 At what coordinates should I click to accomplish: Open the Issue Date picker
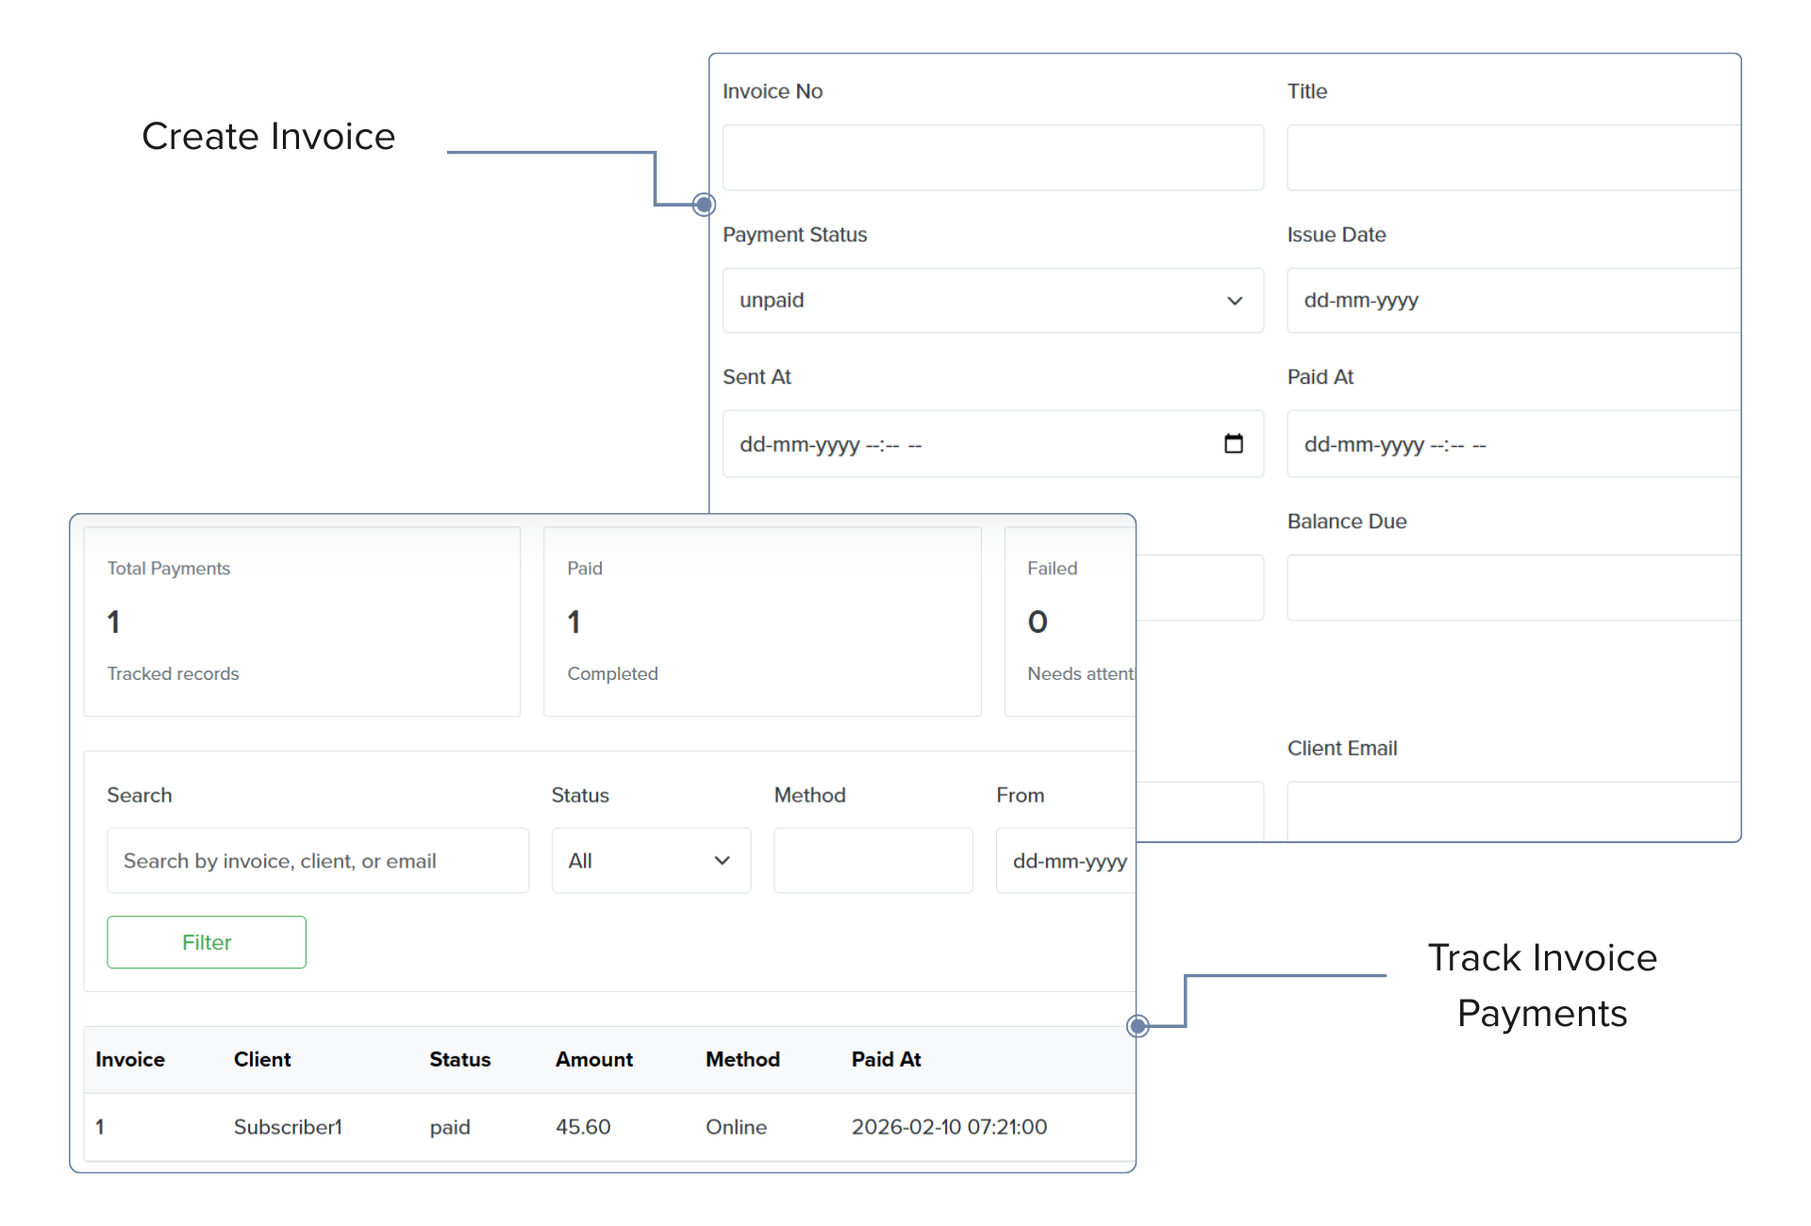point(1509,300)
